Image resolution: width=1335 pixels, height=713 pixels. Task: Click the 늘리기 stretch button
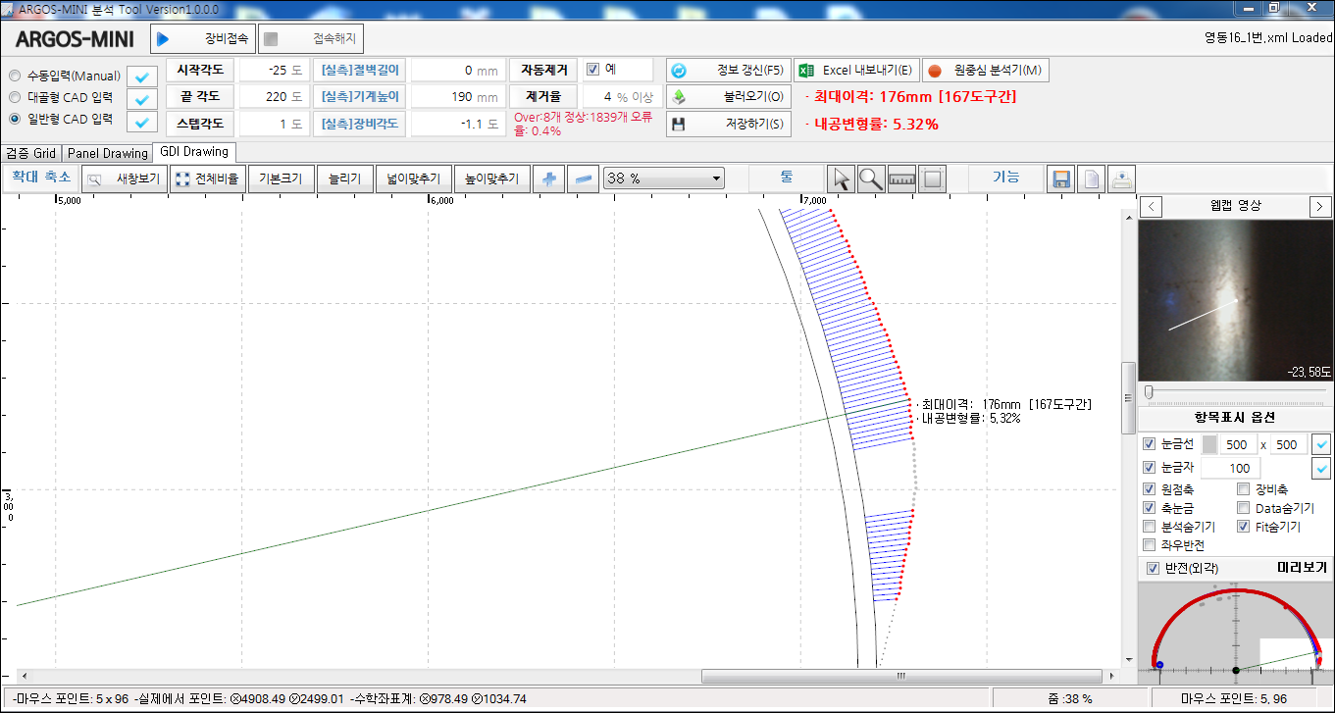[x=345, y=178]
